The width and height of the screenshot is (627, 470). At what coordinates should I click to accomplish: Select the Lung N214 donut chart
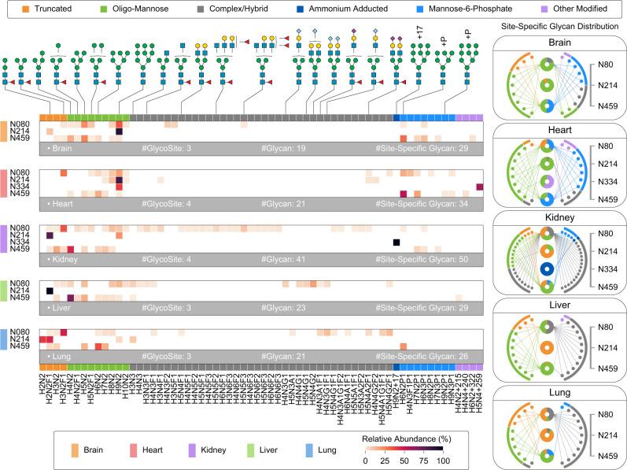click(x=547, y=435)
